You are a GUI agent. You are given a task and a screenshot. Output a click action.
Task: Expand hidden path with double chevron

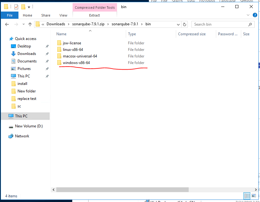(x=43, y=24)
